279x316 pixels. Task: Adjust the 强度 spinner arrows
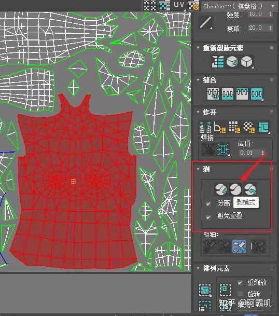click(x=270, y=14)
